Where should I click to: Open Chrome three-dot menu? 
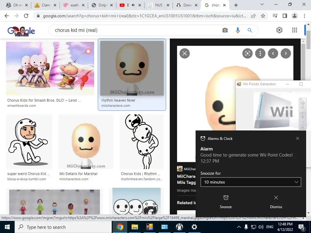(304, 16)
